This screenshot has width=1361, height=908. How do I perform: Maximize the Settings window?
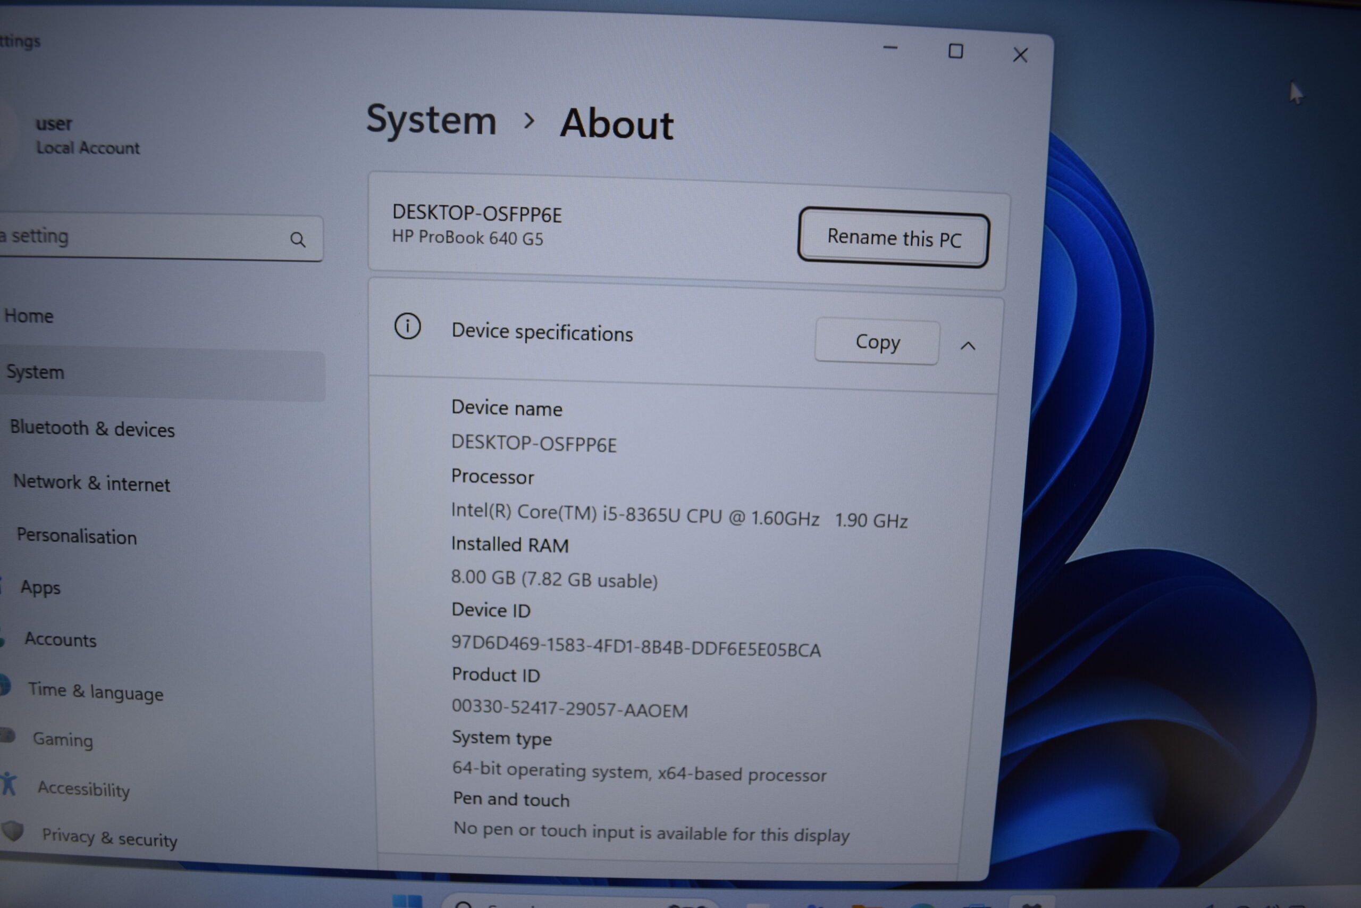[955, 52]
